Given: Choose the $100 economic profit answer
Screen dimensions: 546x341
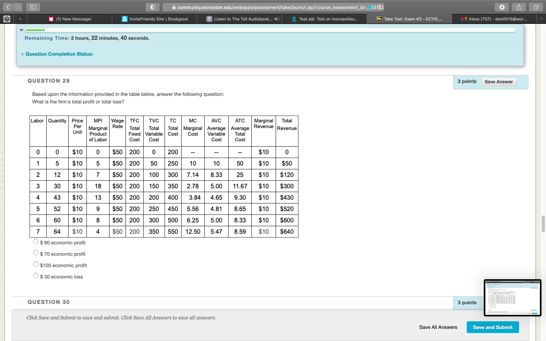Looking at the screenshot, I should coord(36,264).
